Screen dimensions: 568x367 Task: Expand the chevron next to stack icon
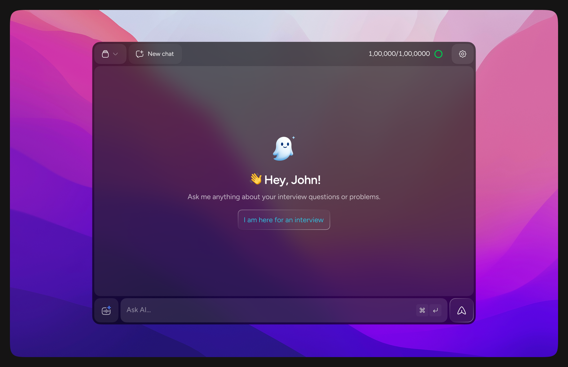coord(116,54)
